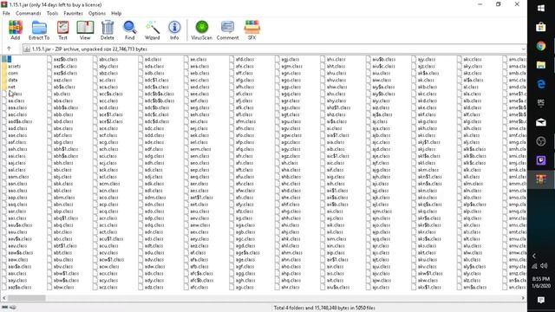Click the horizontal scrollbar left arrow

tap(3, 298)
